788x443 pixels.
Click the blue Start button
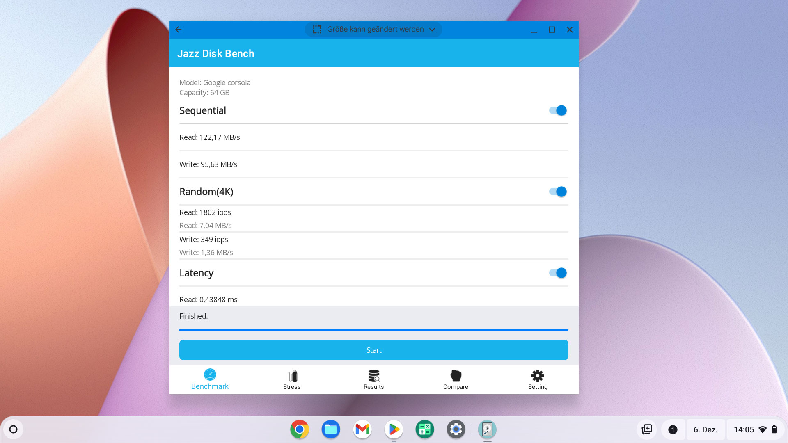tap(374, 350)
